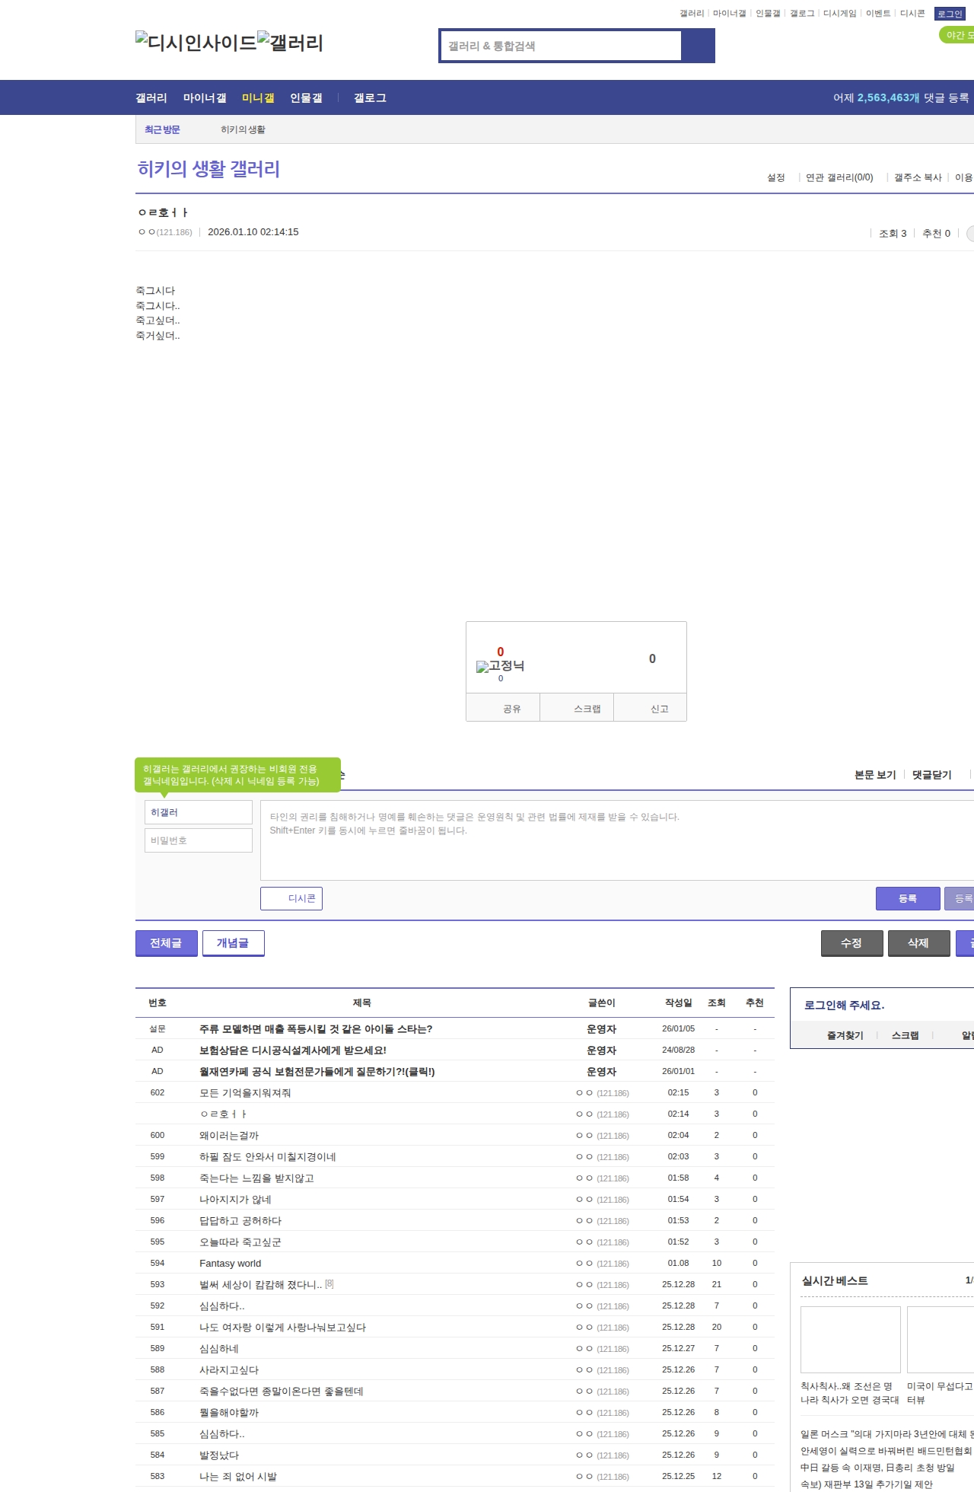Focus the 비밀번호 comment password field
Viewport: 974px width, 1492px height.
(199, 840)
